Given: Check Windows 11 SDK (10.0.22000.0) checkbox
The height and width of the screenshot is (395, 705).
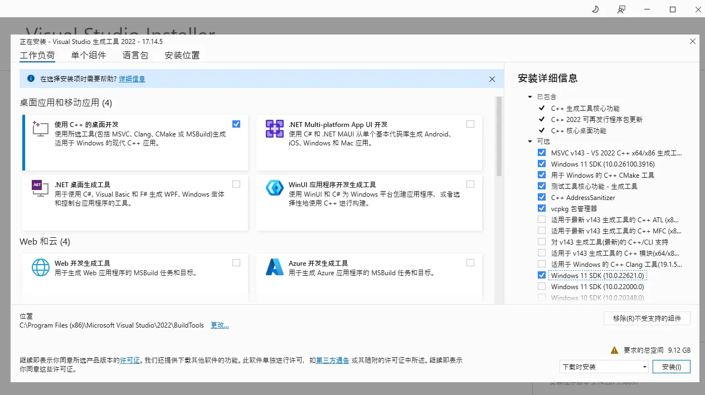Looking at the screenshot, I should [542, 286].
